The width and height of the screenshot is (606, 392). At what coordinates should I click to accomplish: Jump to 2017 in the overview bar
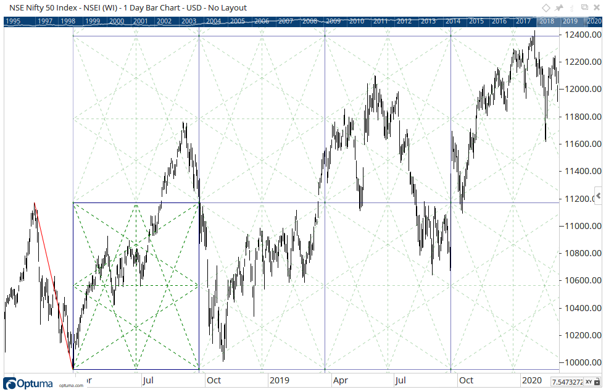pos(523,21)
